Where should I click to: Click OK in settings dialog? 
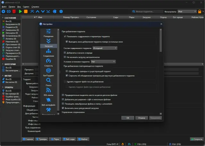pos(128,118)
